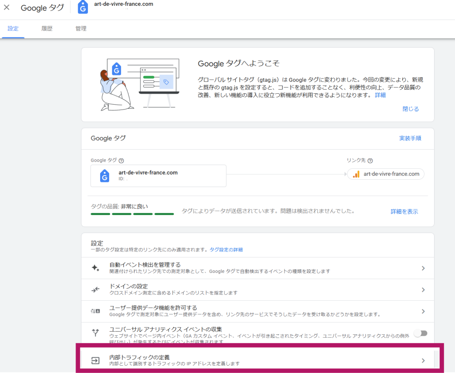
Task: Click the green タグの品質 quality bar
Action: click(132, 214)
